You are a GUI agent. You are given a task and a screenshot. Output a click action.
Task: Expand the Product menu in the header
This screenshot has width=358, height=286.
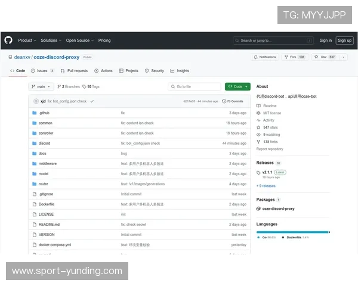tap(27, 41)
